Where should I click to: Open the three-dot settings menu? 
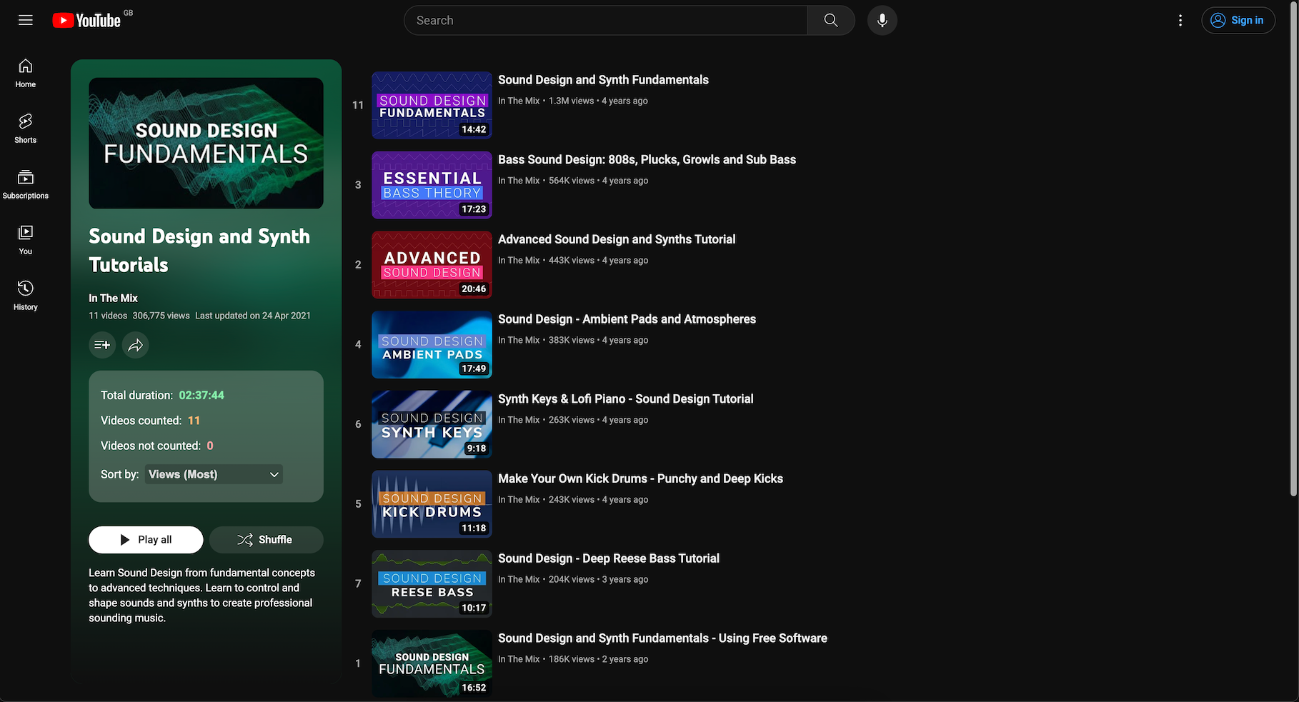(x=1180, y=21)
